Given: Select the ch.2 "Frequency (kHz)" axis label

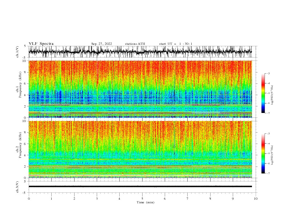Looking at the screenshot, I should pos(20,145).
